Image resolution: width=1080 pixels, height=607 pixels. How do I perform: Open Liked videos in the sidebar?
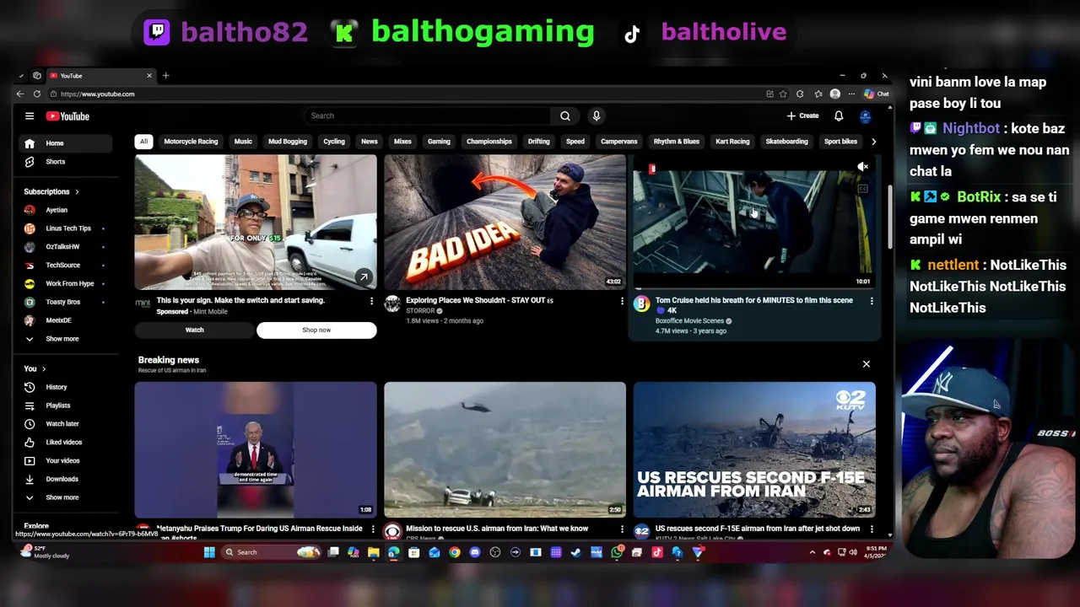64,443
